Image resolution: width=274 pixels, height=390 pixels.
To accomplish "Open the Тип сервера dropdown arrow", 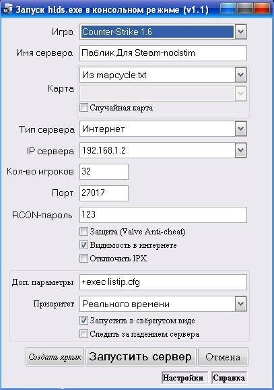I will pos(240,129).
